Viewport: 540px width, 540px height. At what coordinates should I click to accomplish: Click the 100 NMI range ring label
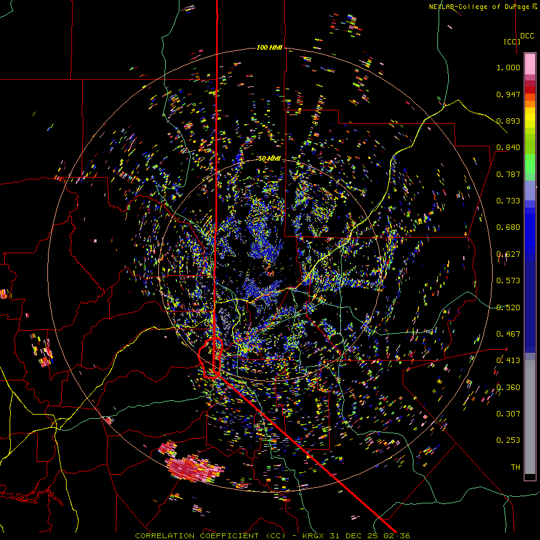[x=269, y=47]
